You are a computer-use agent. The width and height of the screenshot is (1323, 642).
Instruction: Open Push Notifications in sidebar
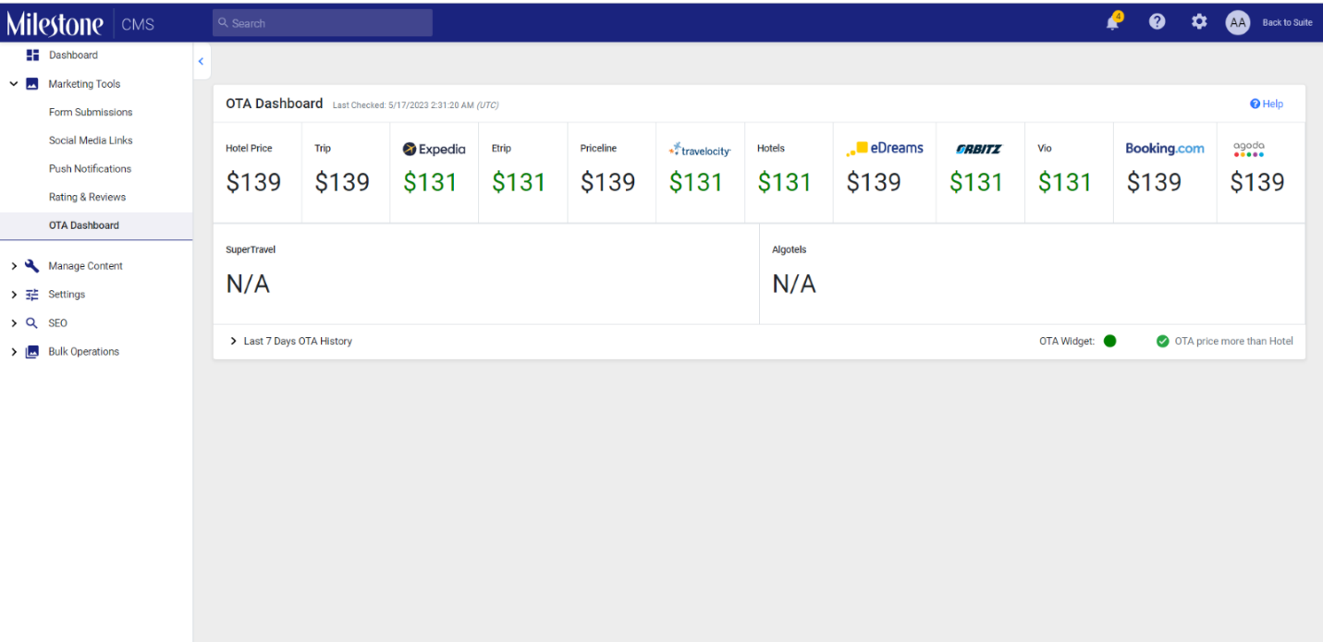click(x=90, y=169)
